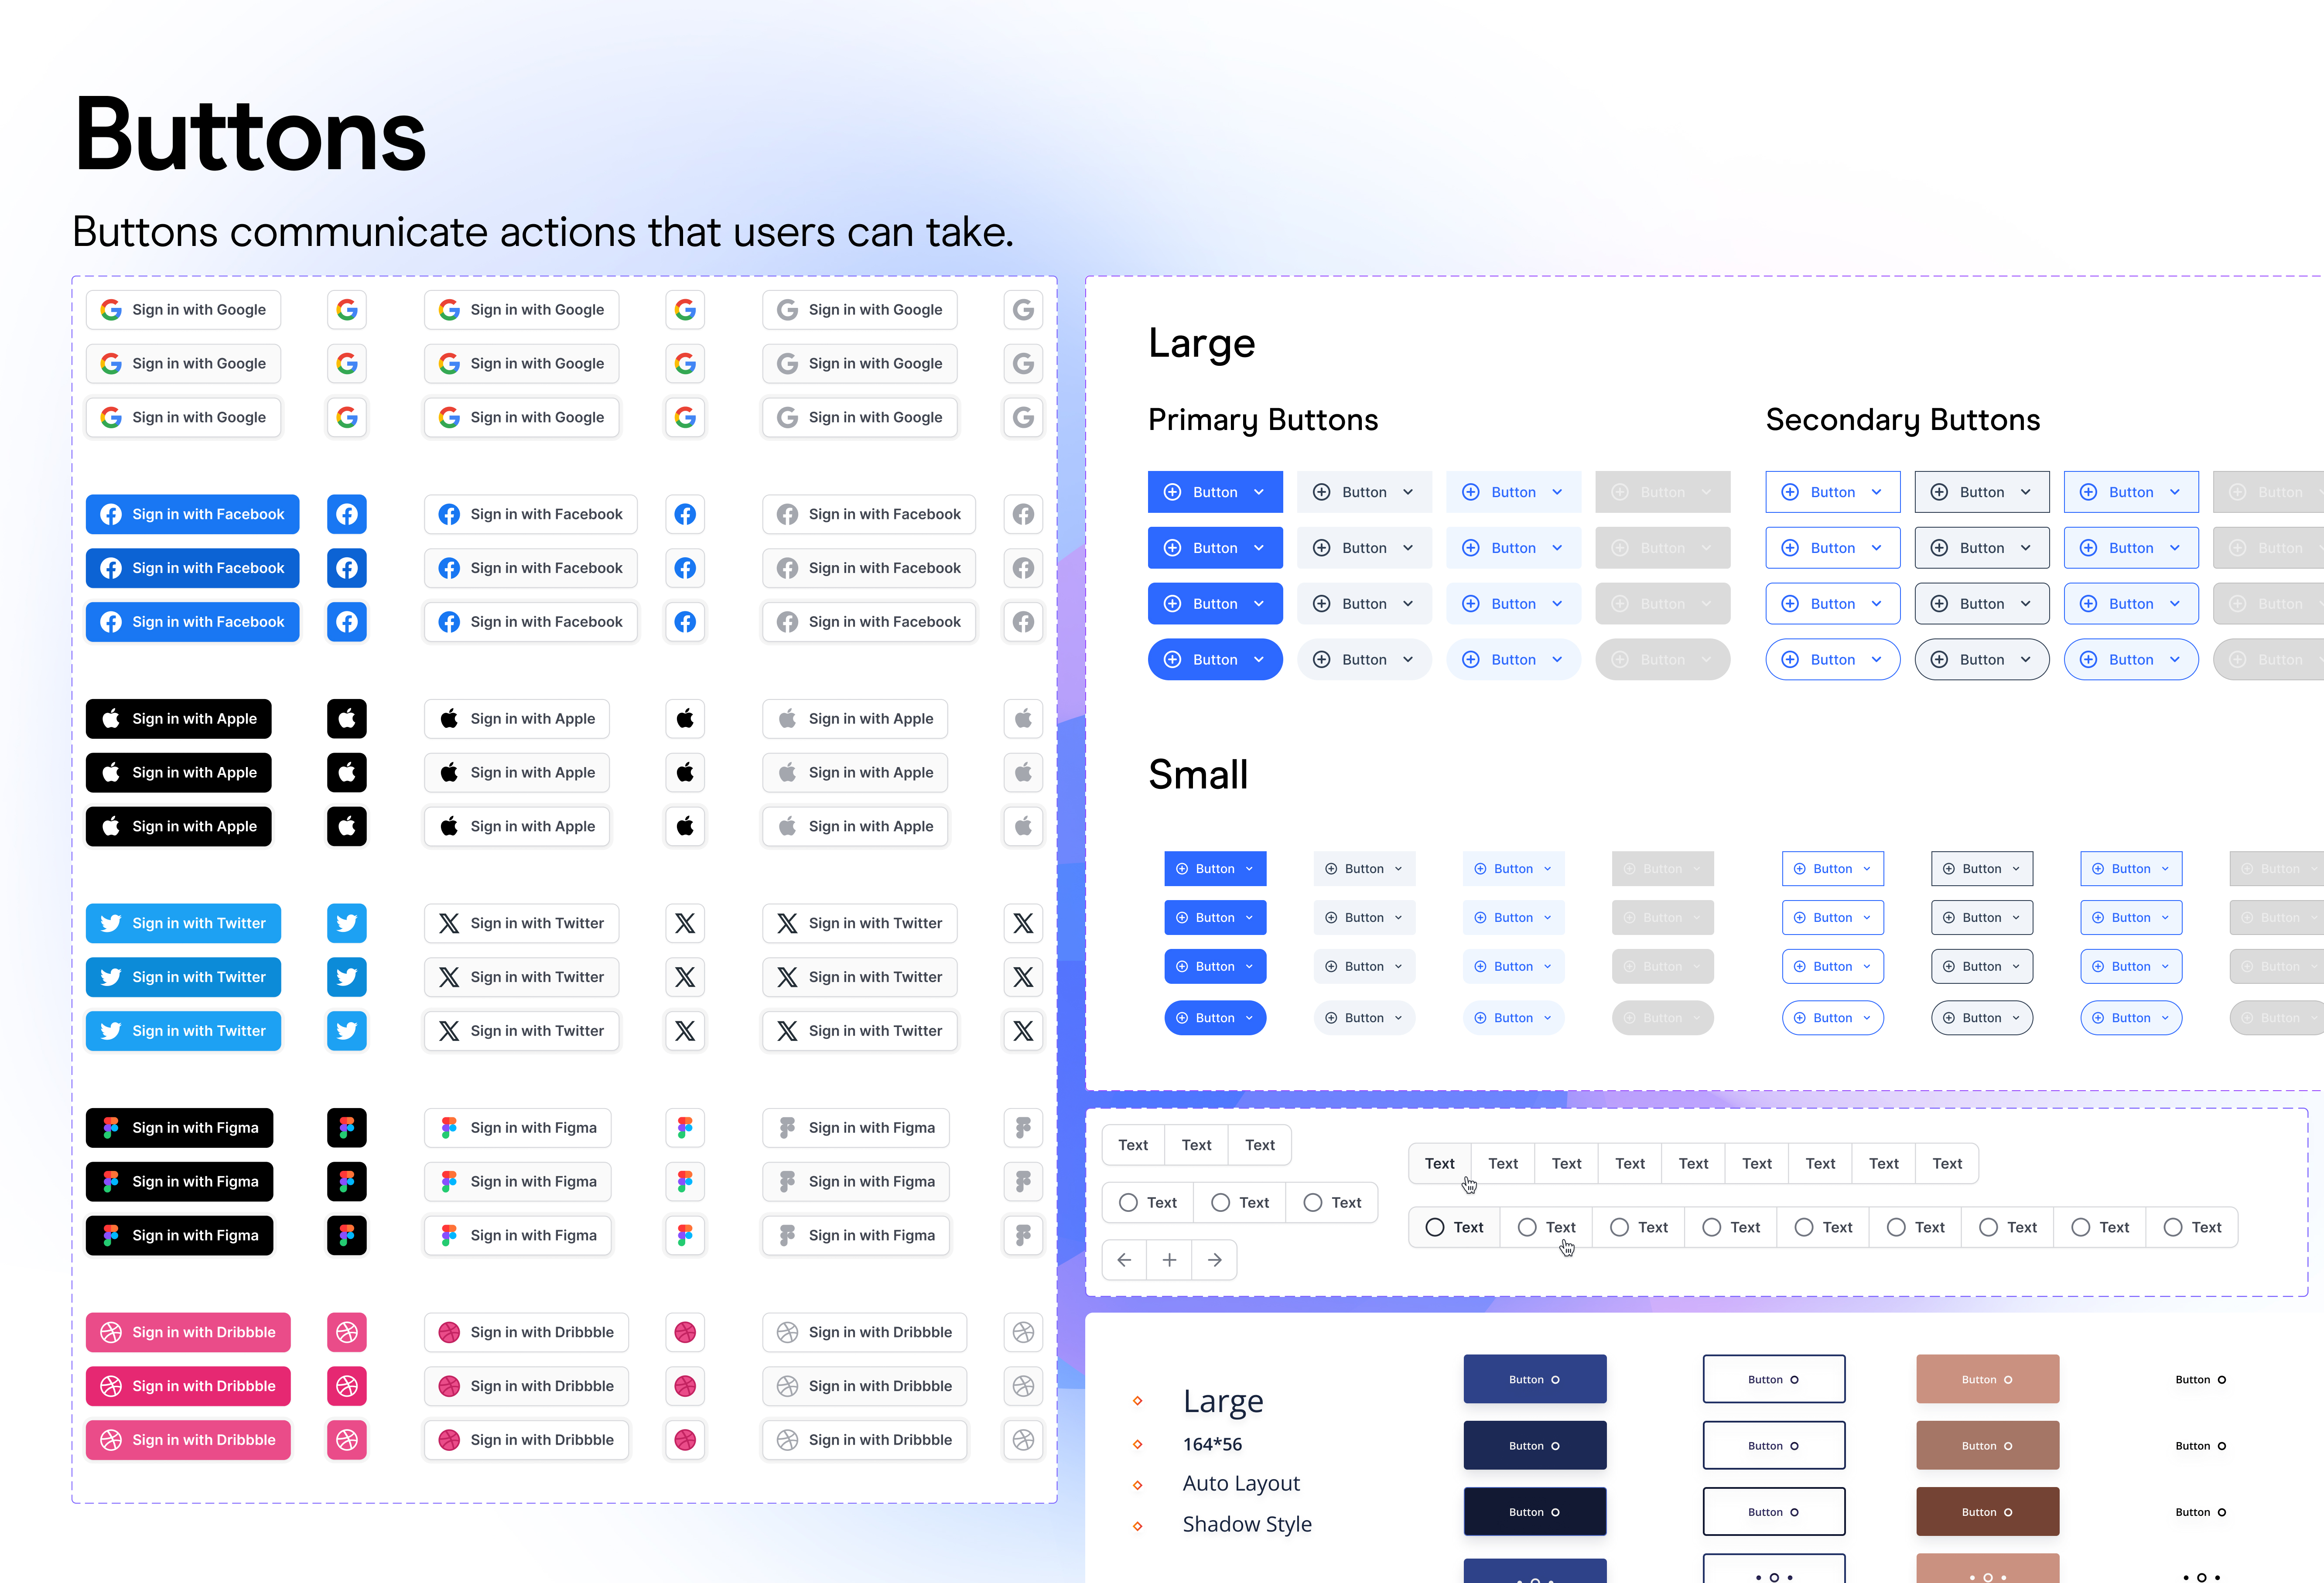Click the top black Figma icon-only button

click(x=347, y=1128)
